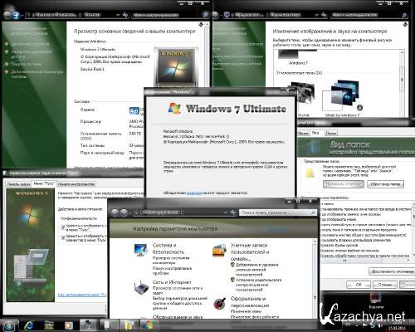The width and height of the screenshot is (415, 332).
Task: Switch to the Панели инструментов tab
Action: (76, 184)
